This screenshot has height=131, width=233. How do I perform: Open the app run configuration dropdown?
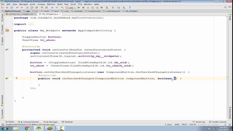coord(71,8)
